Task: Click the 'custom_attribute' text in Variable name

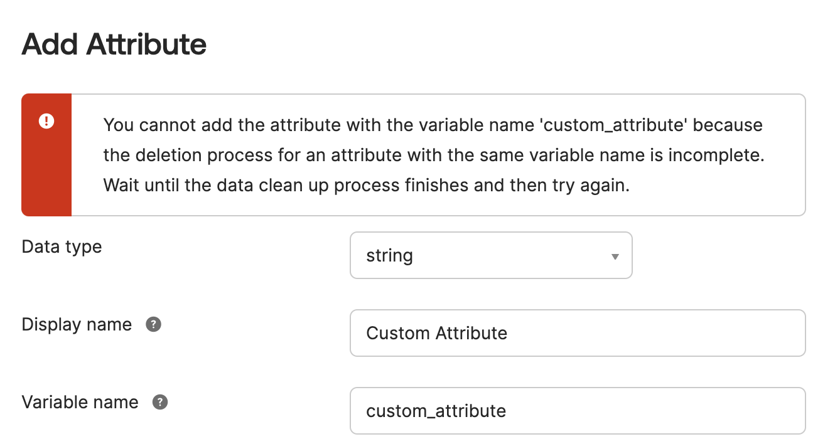Action: click(436, 411)
